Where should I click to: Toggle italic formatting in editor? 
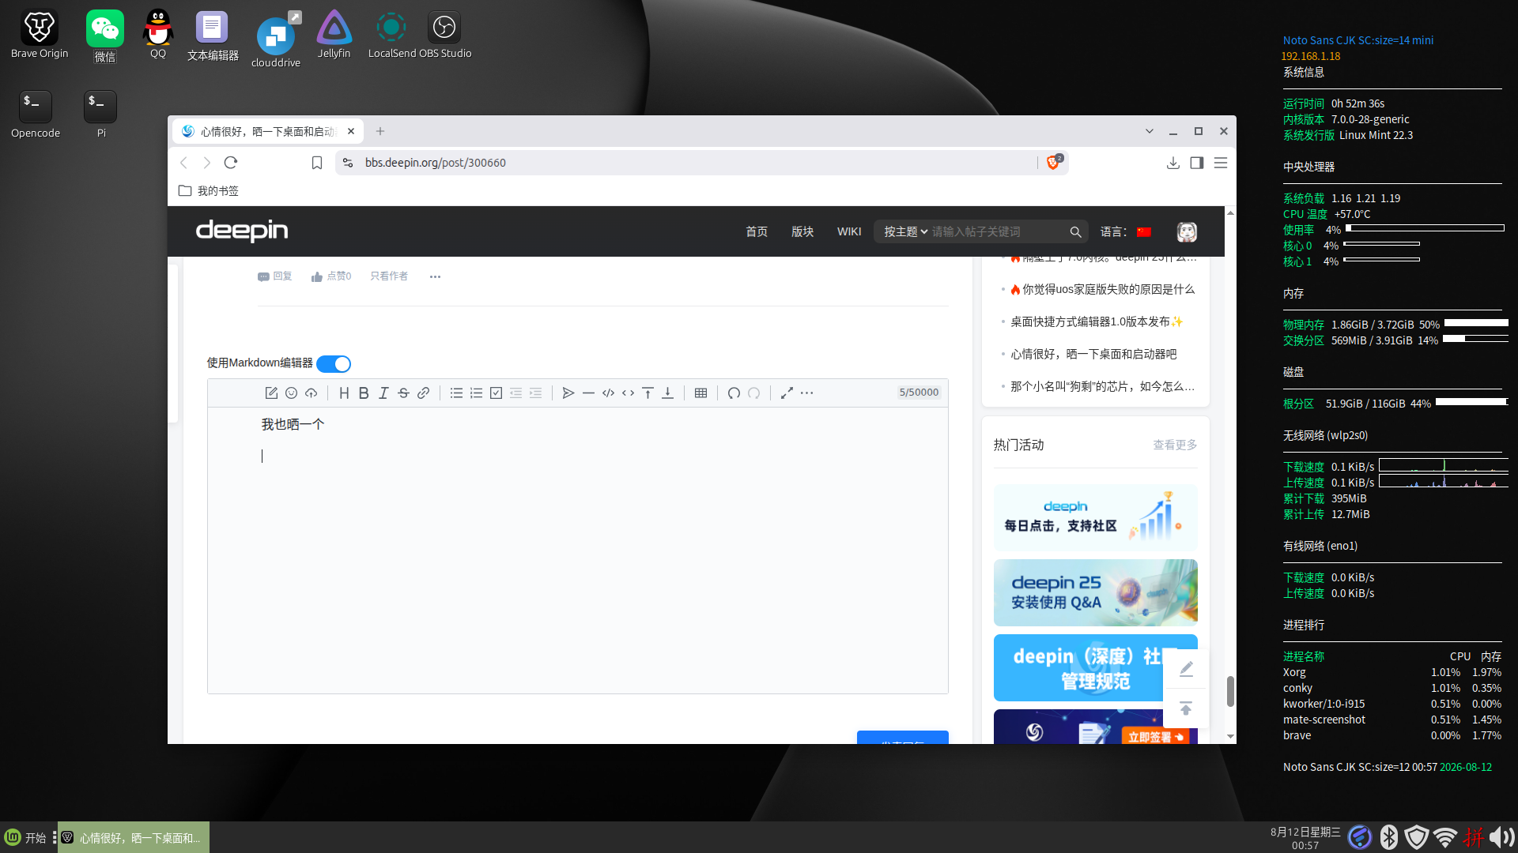pos(383,393)
